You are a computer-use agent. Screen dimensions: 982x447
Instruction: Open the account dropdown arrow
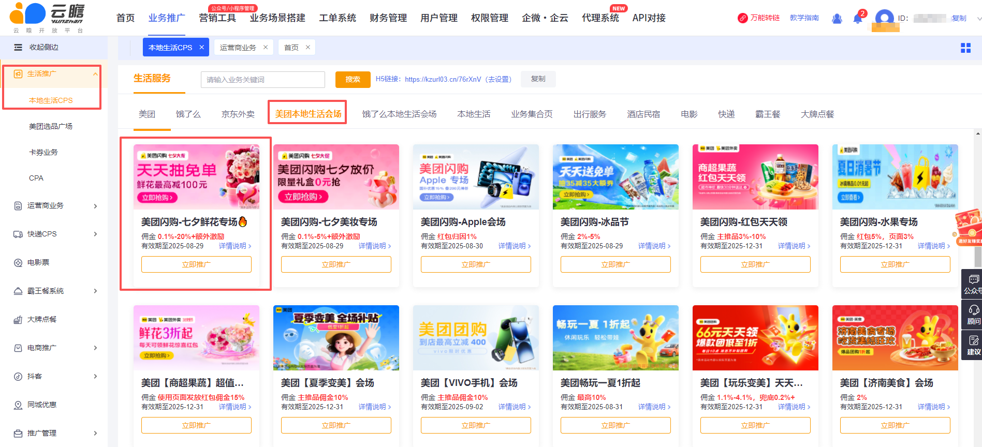point(978,19)
